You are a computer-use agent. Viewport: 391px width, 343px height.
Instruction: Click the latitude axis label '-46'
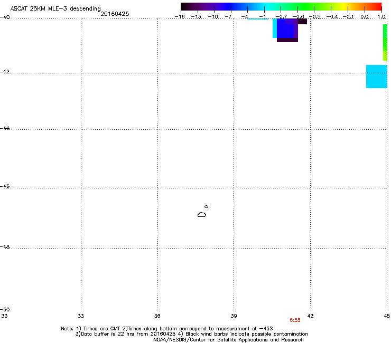click(x=5, y=187)
